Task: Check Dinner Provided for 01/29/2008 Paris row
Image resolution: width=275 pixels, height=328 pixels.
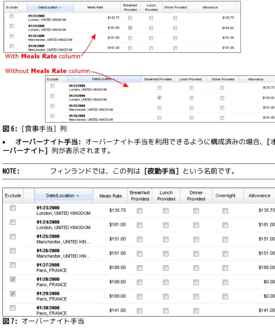Action: [196, 297]
